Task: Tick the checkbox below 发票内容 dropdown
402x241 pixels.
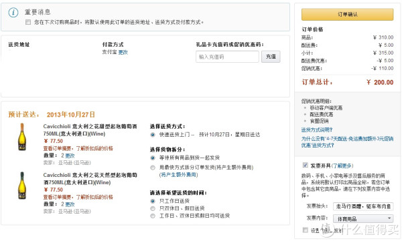Action: 305,230
